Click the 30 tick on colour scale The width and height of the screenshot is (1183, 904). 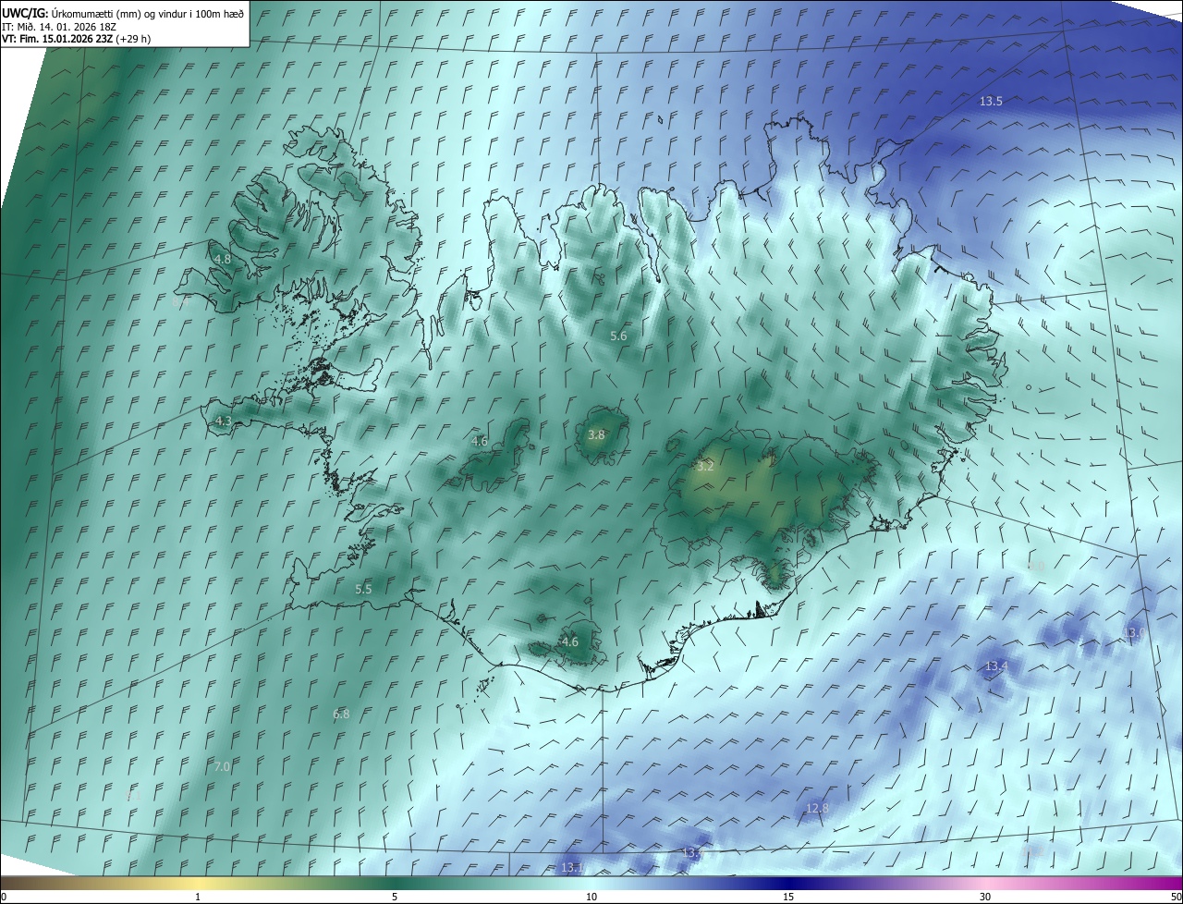click(985, 897)
